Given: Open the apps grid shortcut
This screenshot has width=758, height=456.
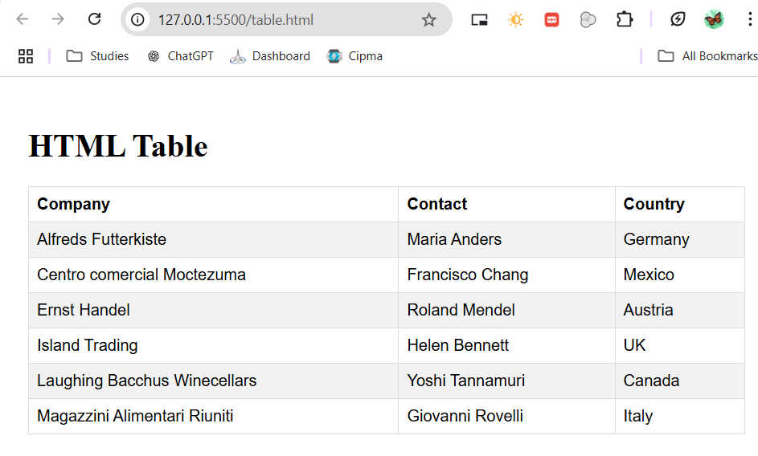Looking at the screenshot, I should tap(26, 56).
